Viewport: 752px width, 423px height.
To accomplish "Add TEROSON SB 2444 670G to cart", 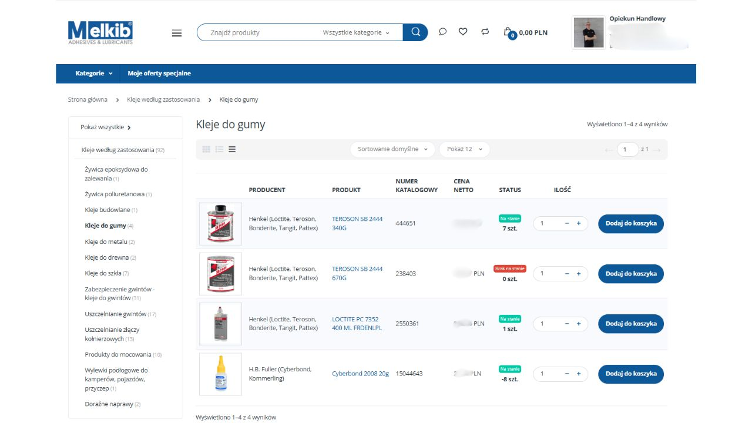I will [630, 274].
